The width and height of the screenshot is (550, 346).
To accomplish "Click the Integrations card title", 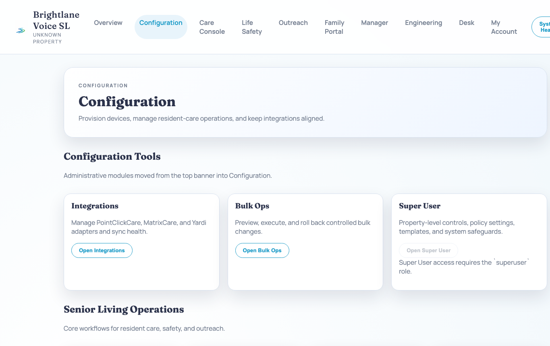I will [95, 206].
